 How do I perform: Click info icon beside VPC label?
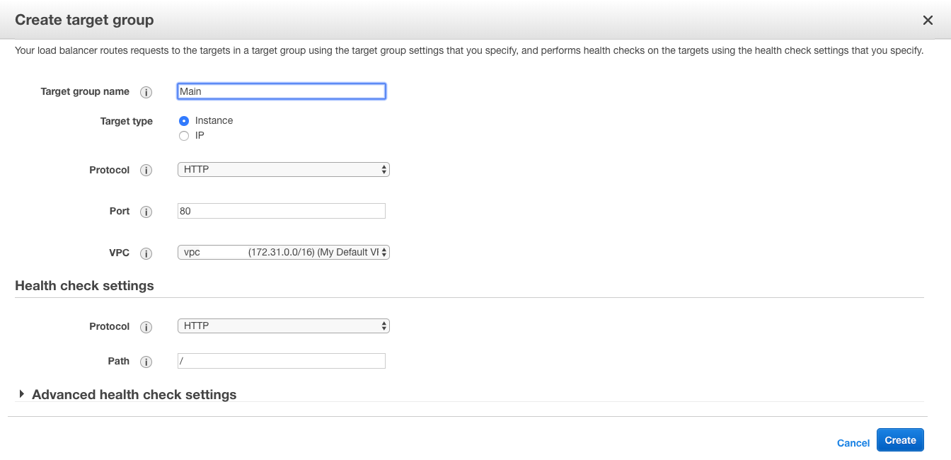pos(146,253)
